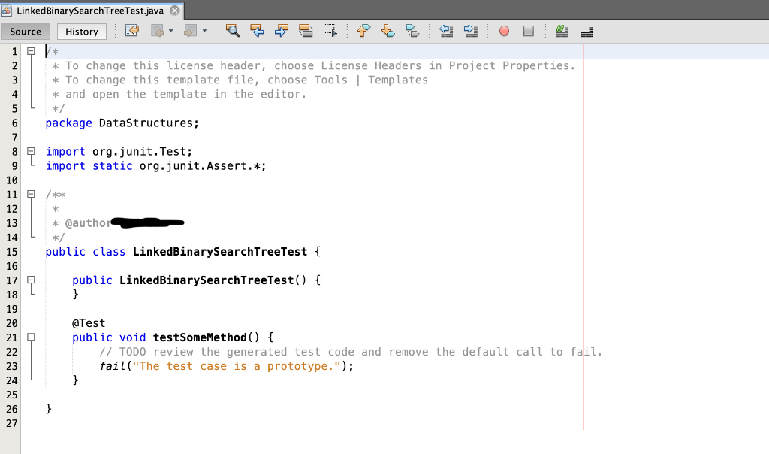Collapse imports fold at line 8
769x454 pixels.
pos(31,151)
